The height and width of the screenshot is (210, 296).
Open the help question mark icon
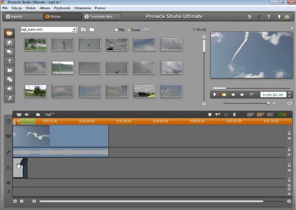point(269,17)
